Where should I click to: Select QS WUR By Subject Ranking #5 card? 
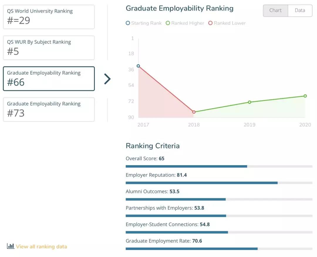point(49,48)
